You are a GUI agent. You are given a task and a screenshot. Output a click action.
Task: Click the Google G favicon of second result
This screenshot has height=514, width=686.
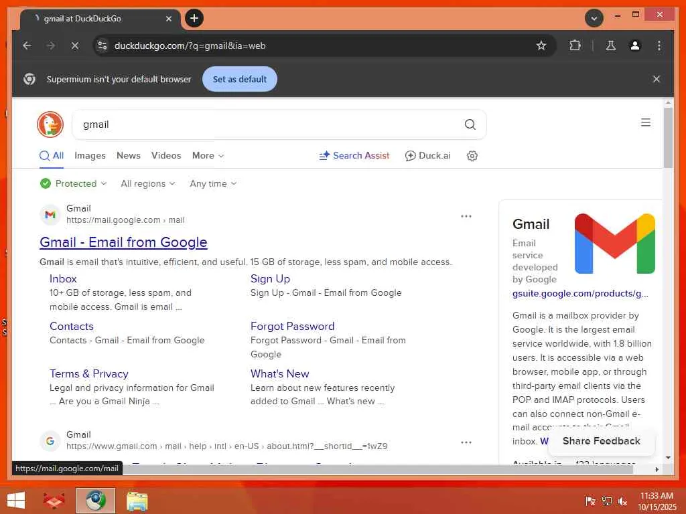point(50,441)
